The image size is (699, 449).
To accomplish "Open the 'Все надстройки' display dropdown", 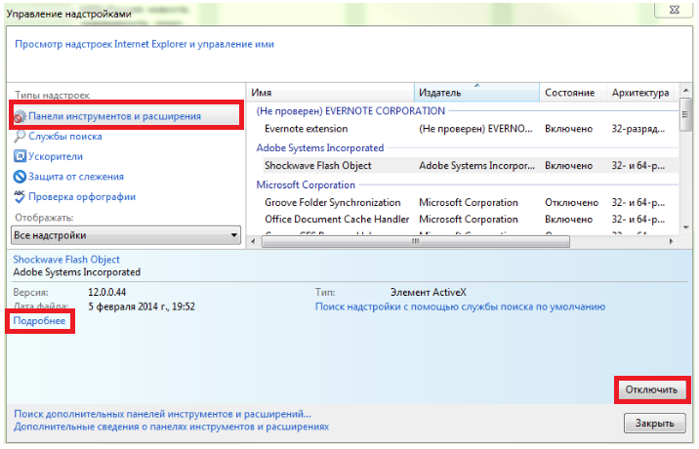I will (x=125, y=235).
